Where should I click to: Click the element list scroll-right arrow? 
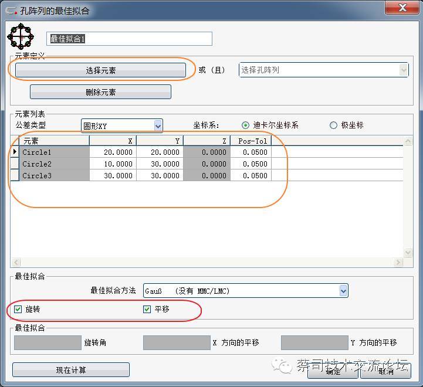[x=398, y=262]
